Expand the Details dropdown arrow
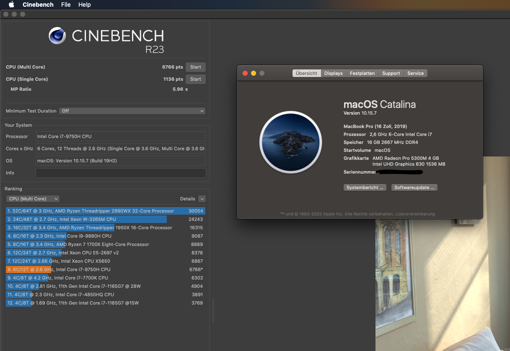Image resolution: width=510 pixels, height=351 pixels. pos(202,199)
